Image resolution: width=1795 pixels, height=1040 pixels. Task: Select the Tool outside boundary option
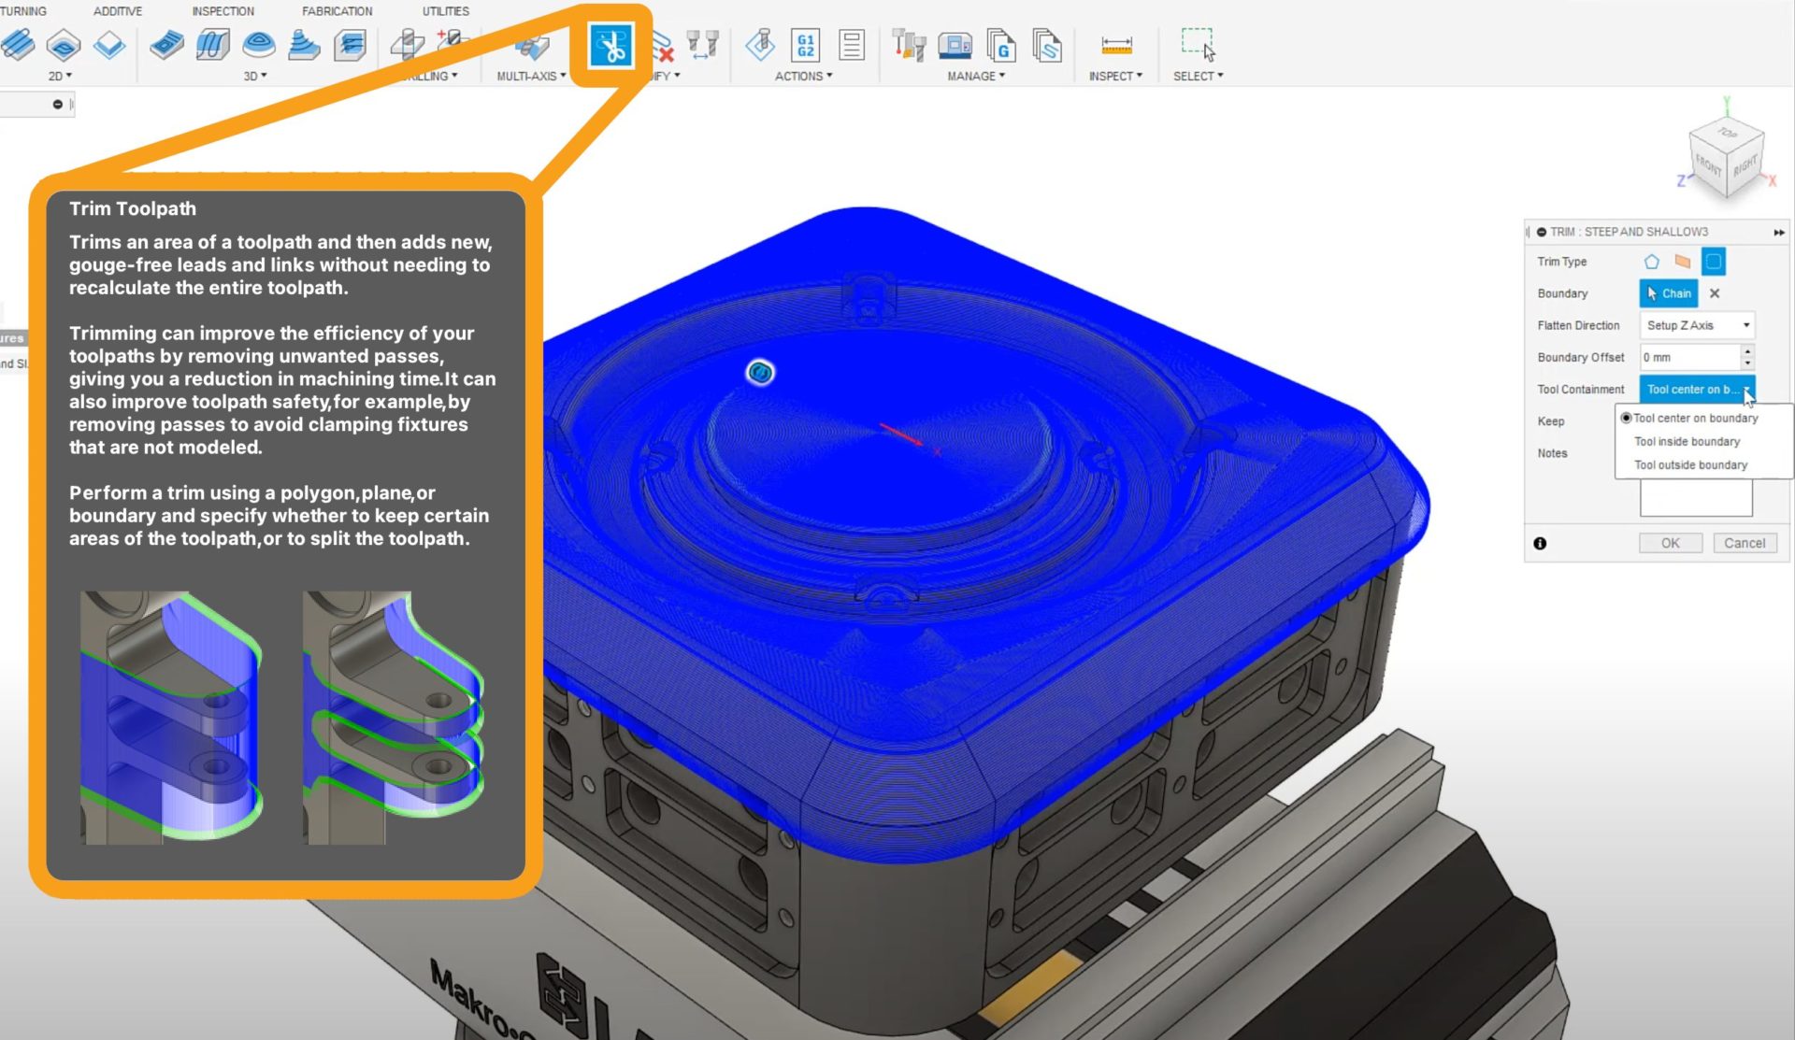(x=1690, y=465)
